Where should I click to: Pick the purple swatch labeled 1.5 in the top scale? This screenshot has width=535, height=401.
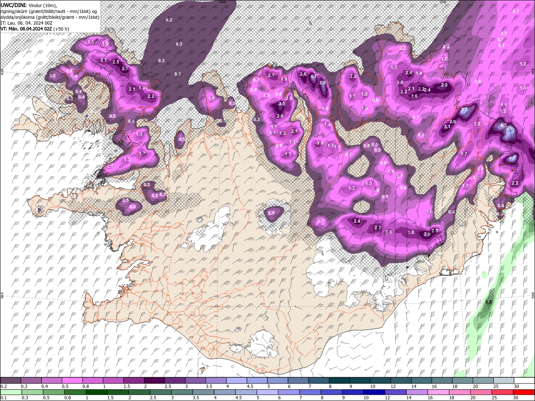pos(133,381)
